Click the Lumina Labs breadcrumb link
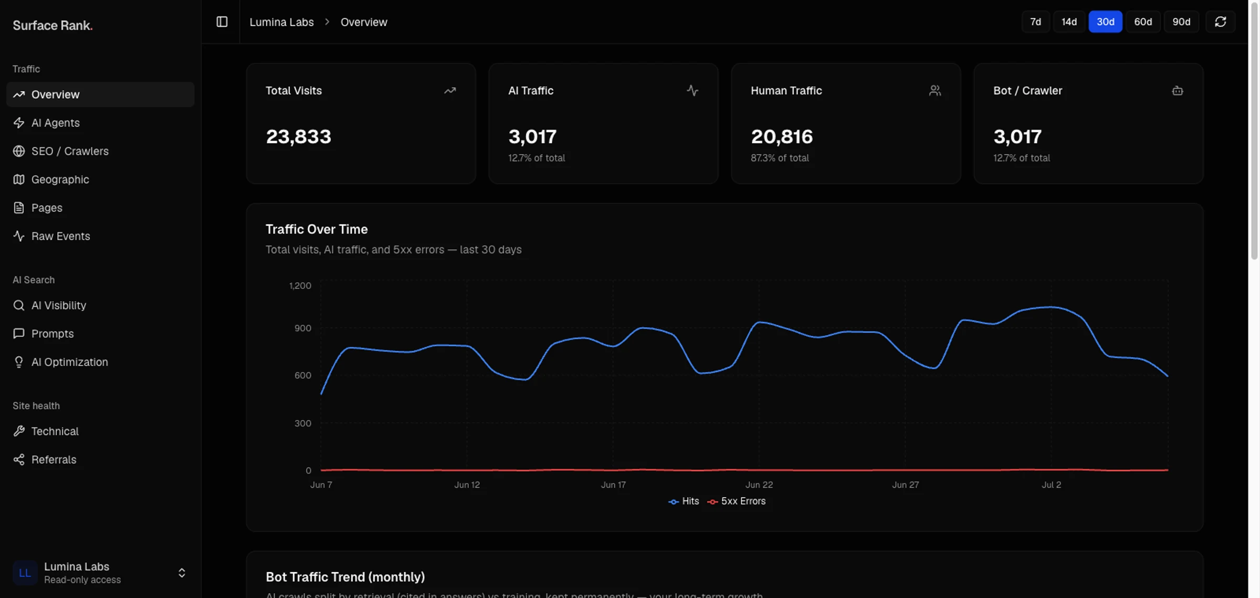Image resolution: width=1260 pixels, height=598 pixels. click(x=281, y=22)
